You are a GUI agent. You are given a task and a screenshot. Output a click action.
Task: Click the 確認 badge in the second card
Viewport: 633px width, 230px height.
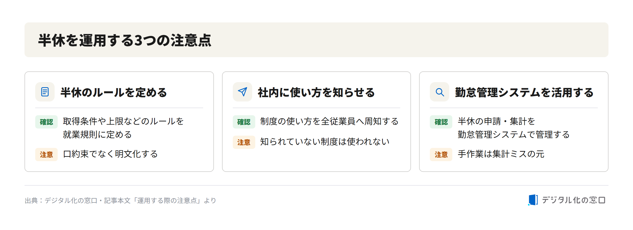(244, 122)
